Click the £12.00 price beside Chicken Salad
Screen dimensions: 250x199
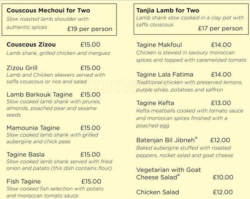[x=223, y=192]
